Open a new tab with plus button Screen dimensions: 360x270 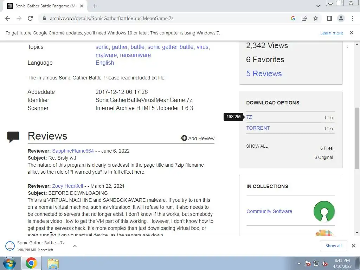(95, 6)
